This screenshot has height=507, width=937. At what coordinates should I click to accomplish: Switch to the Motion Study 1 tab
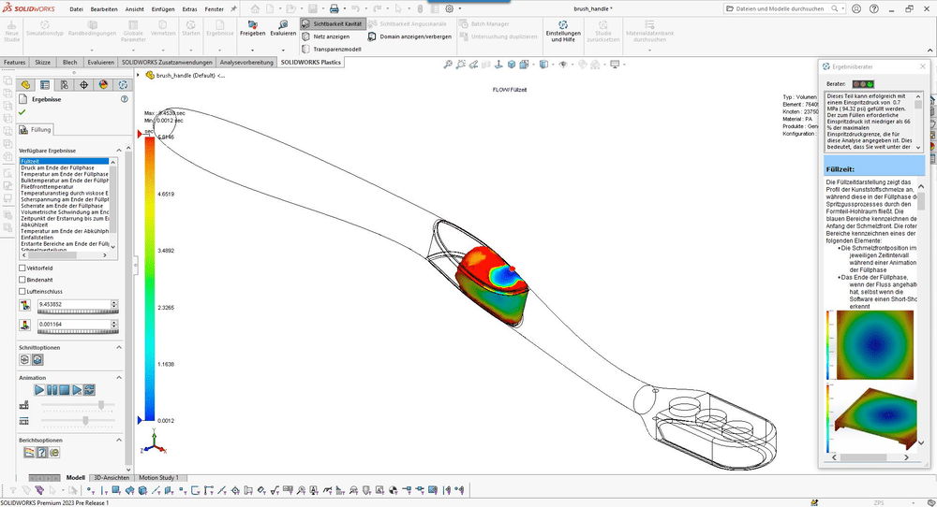[158, 478]
